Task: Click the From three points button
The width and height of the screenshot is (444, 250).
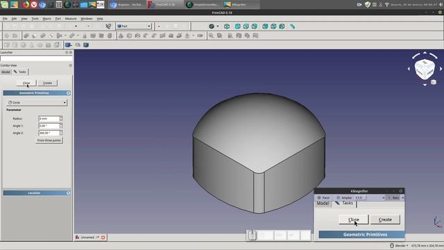Action: click(x=49, y=140)
